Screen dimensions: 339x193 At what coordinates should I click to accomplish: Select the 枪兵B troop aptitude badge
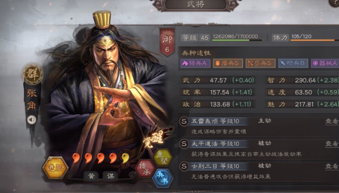coord(293,63)
